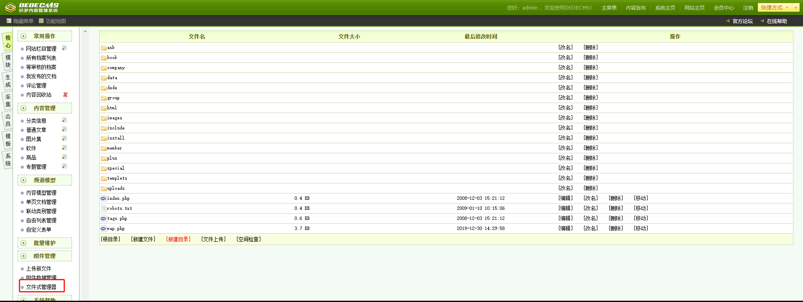The width and height of the screenshot is (803, 302).
Task: Collapse the 内容管理 section
Action: point(24,108)
